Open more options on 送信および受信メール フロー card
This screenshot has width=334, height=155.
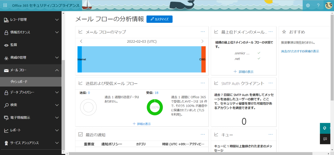coord(203,83)
